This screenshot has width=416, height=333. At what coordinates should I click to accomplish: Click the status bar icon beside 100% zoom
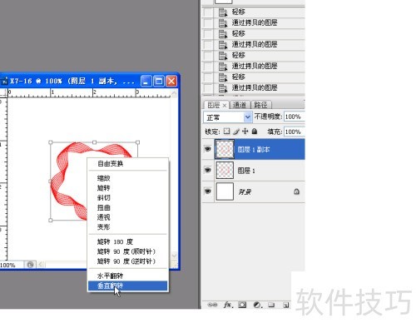30,265
